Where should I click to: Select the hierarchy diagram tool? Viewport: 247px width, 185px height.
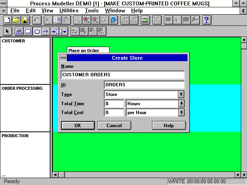[x=18, y=31]
